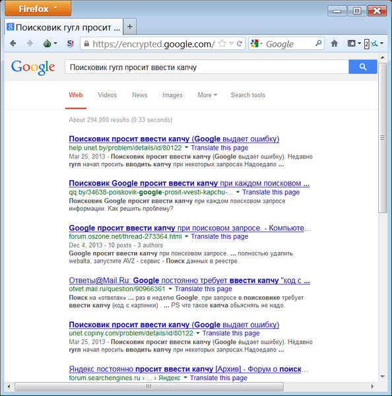Screen dimensions: 392x396
Task: Select the Web results tab
Action: point(76,95)
